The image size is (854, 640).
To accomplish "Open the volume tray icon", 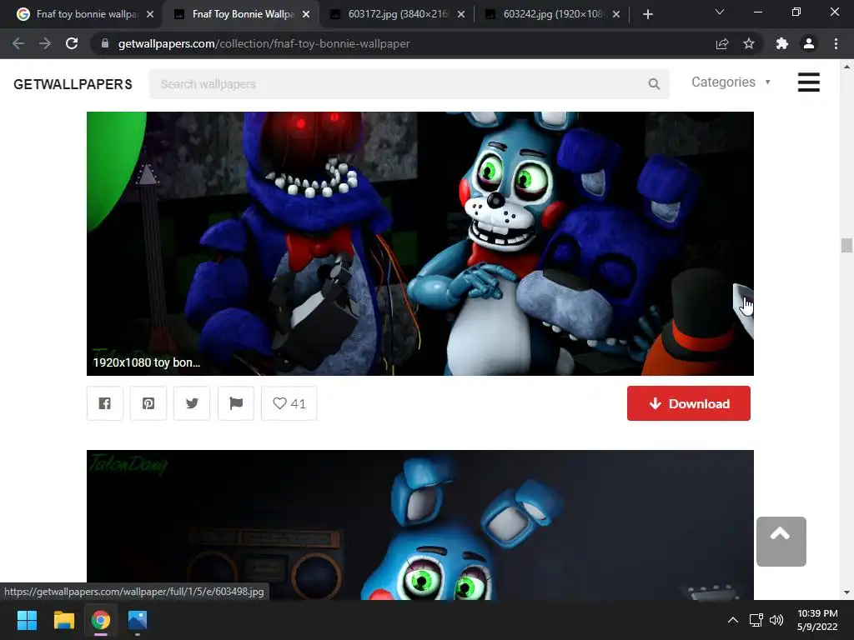I will click(776, 620).
